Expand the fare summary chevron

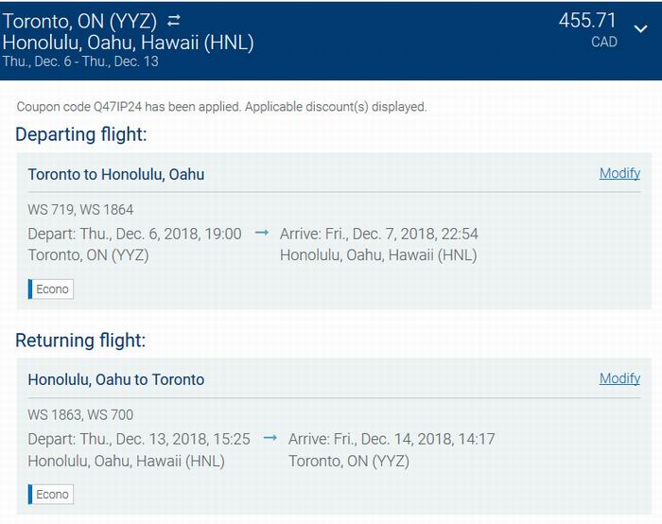(x=640, y=28)
